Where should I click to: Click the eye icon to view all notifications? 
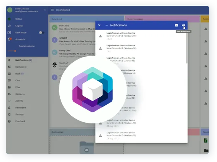184,25
